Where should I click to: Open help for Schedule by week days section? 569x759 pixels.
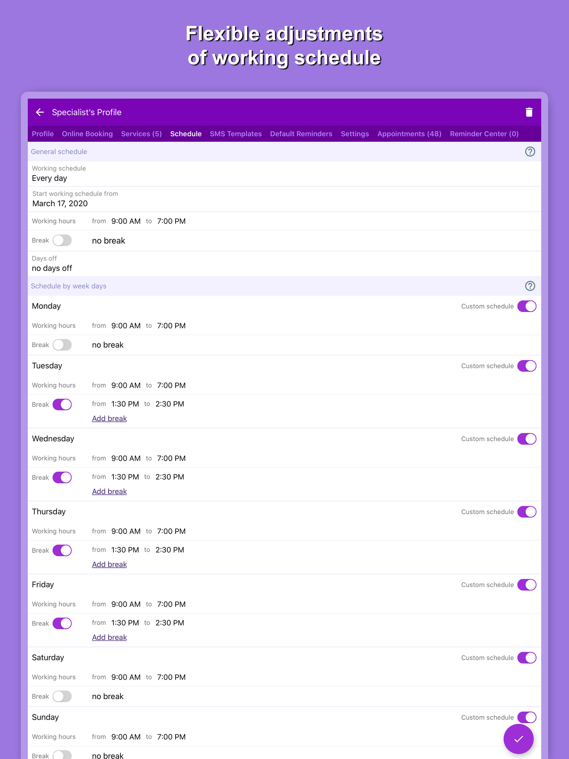[x=530, y=286]
